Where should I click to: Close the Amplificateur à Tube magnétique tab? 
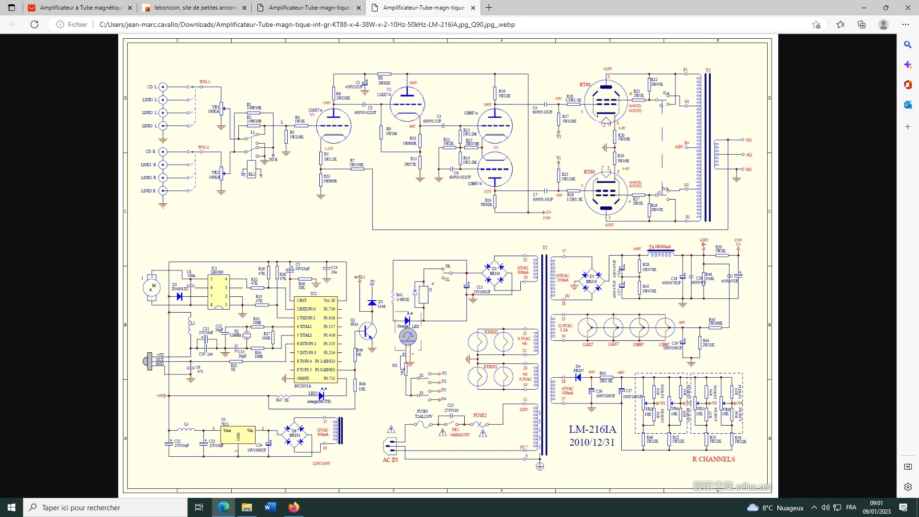click(x=130, y=8)
